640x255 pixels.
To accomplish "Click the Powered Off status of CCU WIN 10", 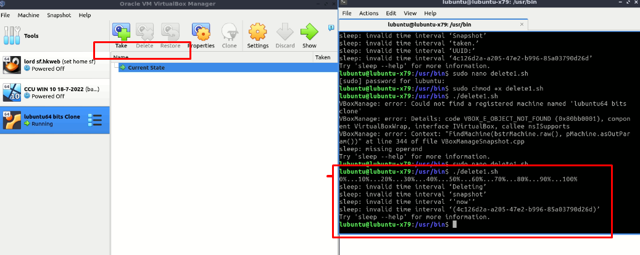I will (x=44, y=96).
